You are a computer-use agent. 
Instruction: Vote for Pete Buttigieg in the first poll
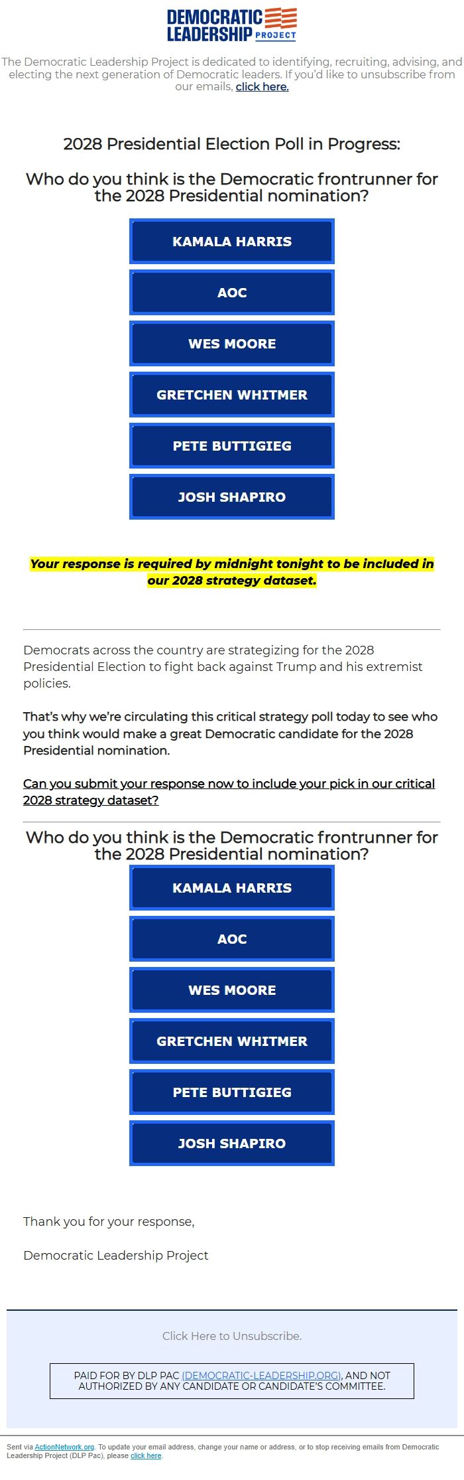(231, 445)
